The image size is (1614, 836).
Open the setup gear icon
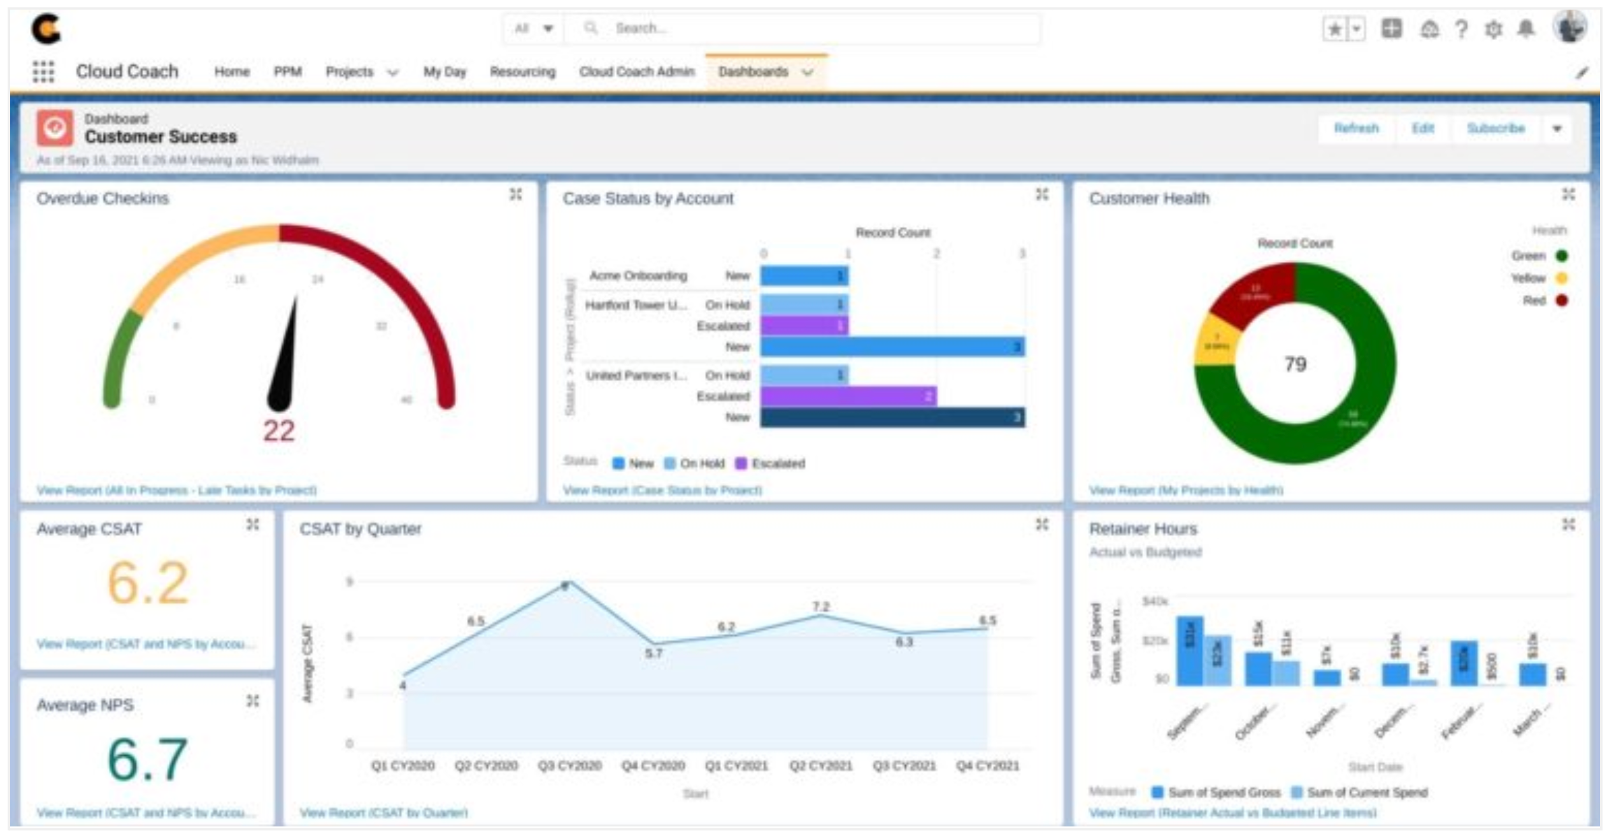point(1493,29)
